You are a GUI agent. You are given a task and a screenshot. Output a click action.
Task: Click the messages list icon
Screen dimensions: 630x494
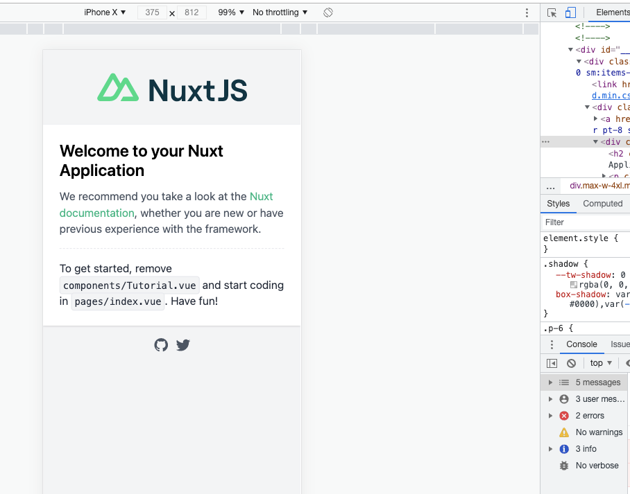pyautogui.click(x=564, y=382)
